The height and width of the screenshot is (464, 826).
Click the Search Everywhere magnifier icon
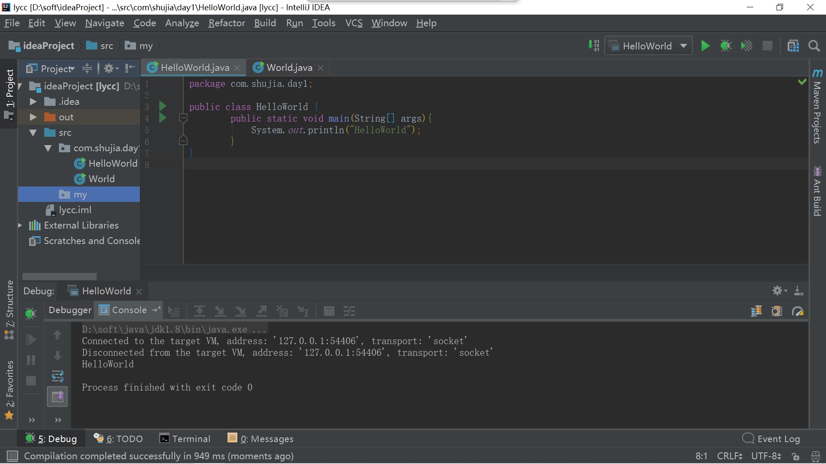pos(814,46)
